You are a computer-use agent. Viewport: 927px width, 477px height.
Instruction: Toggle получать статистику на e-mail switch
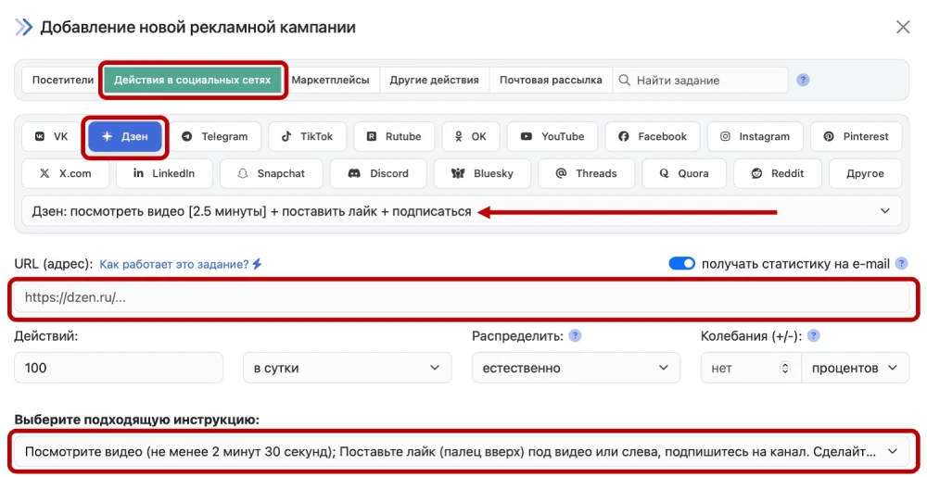pyautogui.click(x=681, y=263)
